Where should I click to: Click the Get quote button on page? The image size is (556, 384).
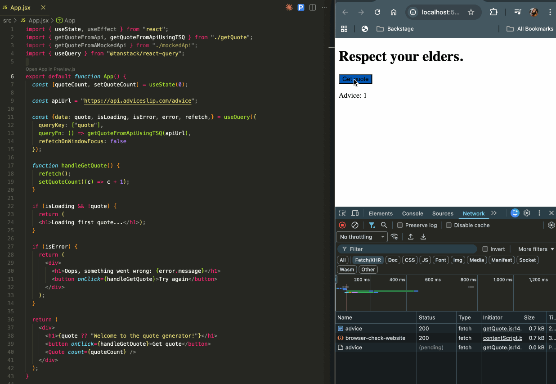tap(355, 79)
